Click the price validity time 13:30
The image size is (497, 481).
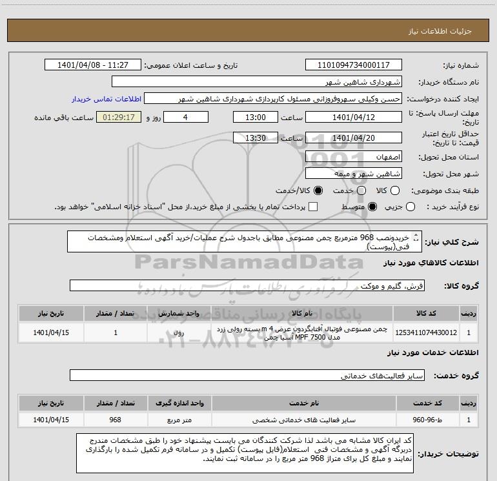pos(256,138)
